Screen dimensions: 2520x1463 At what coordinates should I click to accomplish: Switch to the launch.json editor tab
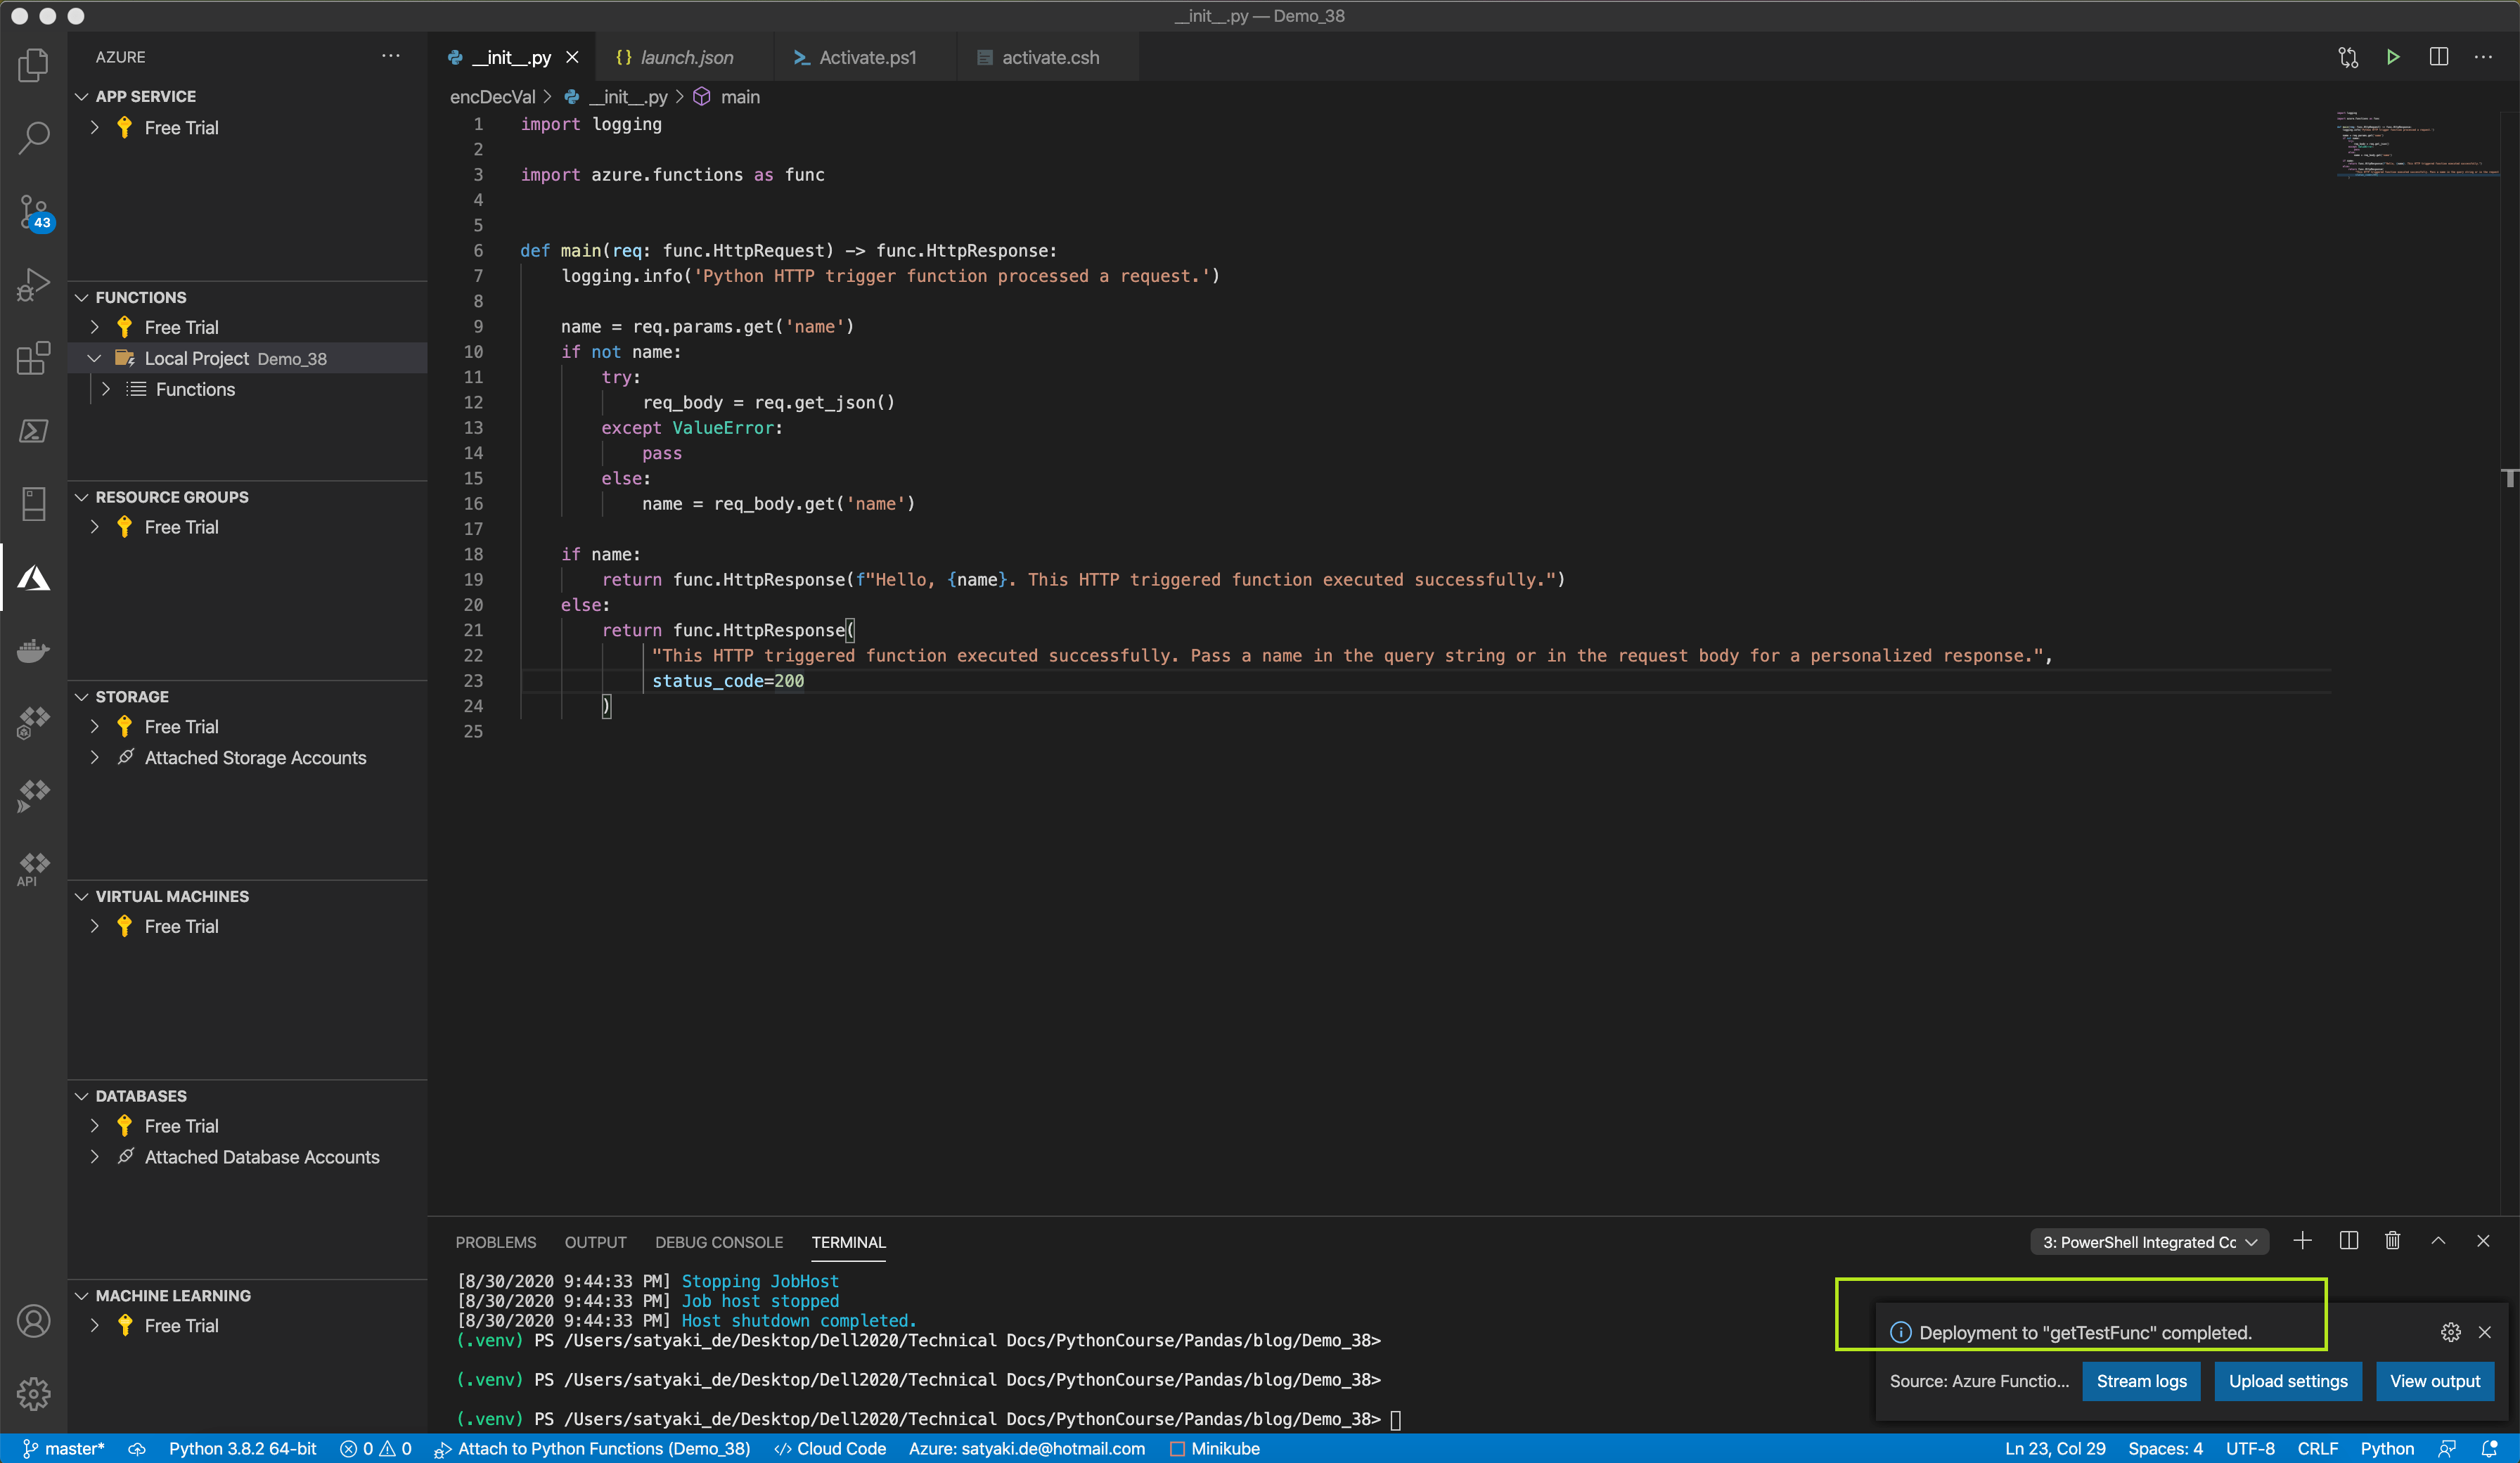[x=686, y=58]
